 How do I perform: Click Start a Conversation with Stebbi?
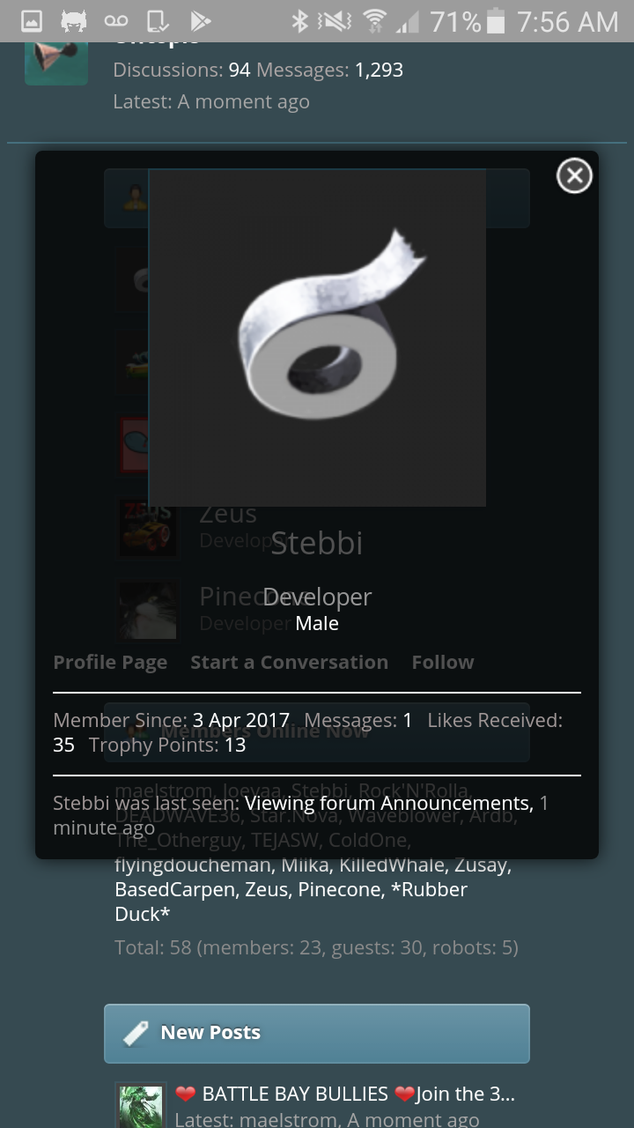[289, 662]
